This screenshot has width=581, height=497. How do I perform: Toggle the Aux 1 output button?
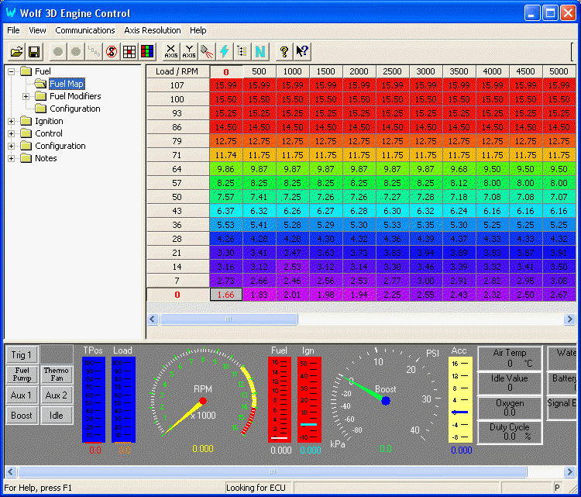tap(22, 395)
